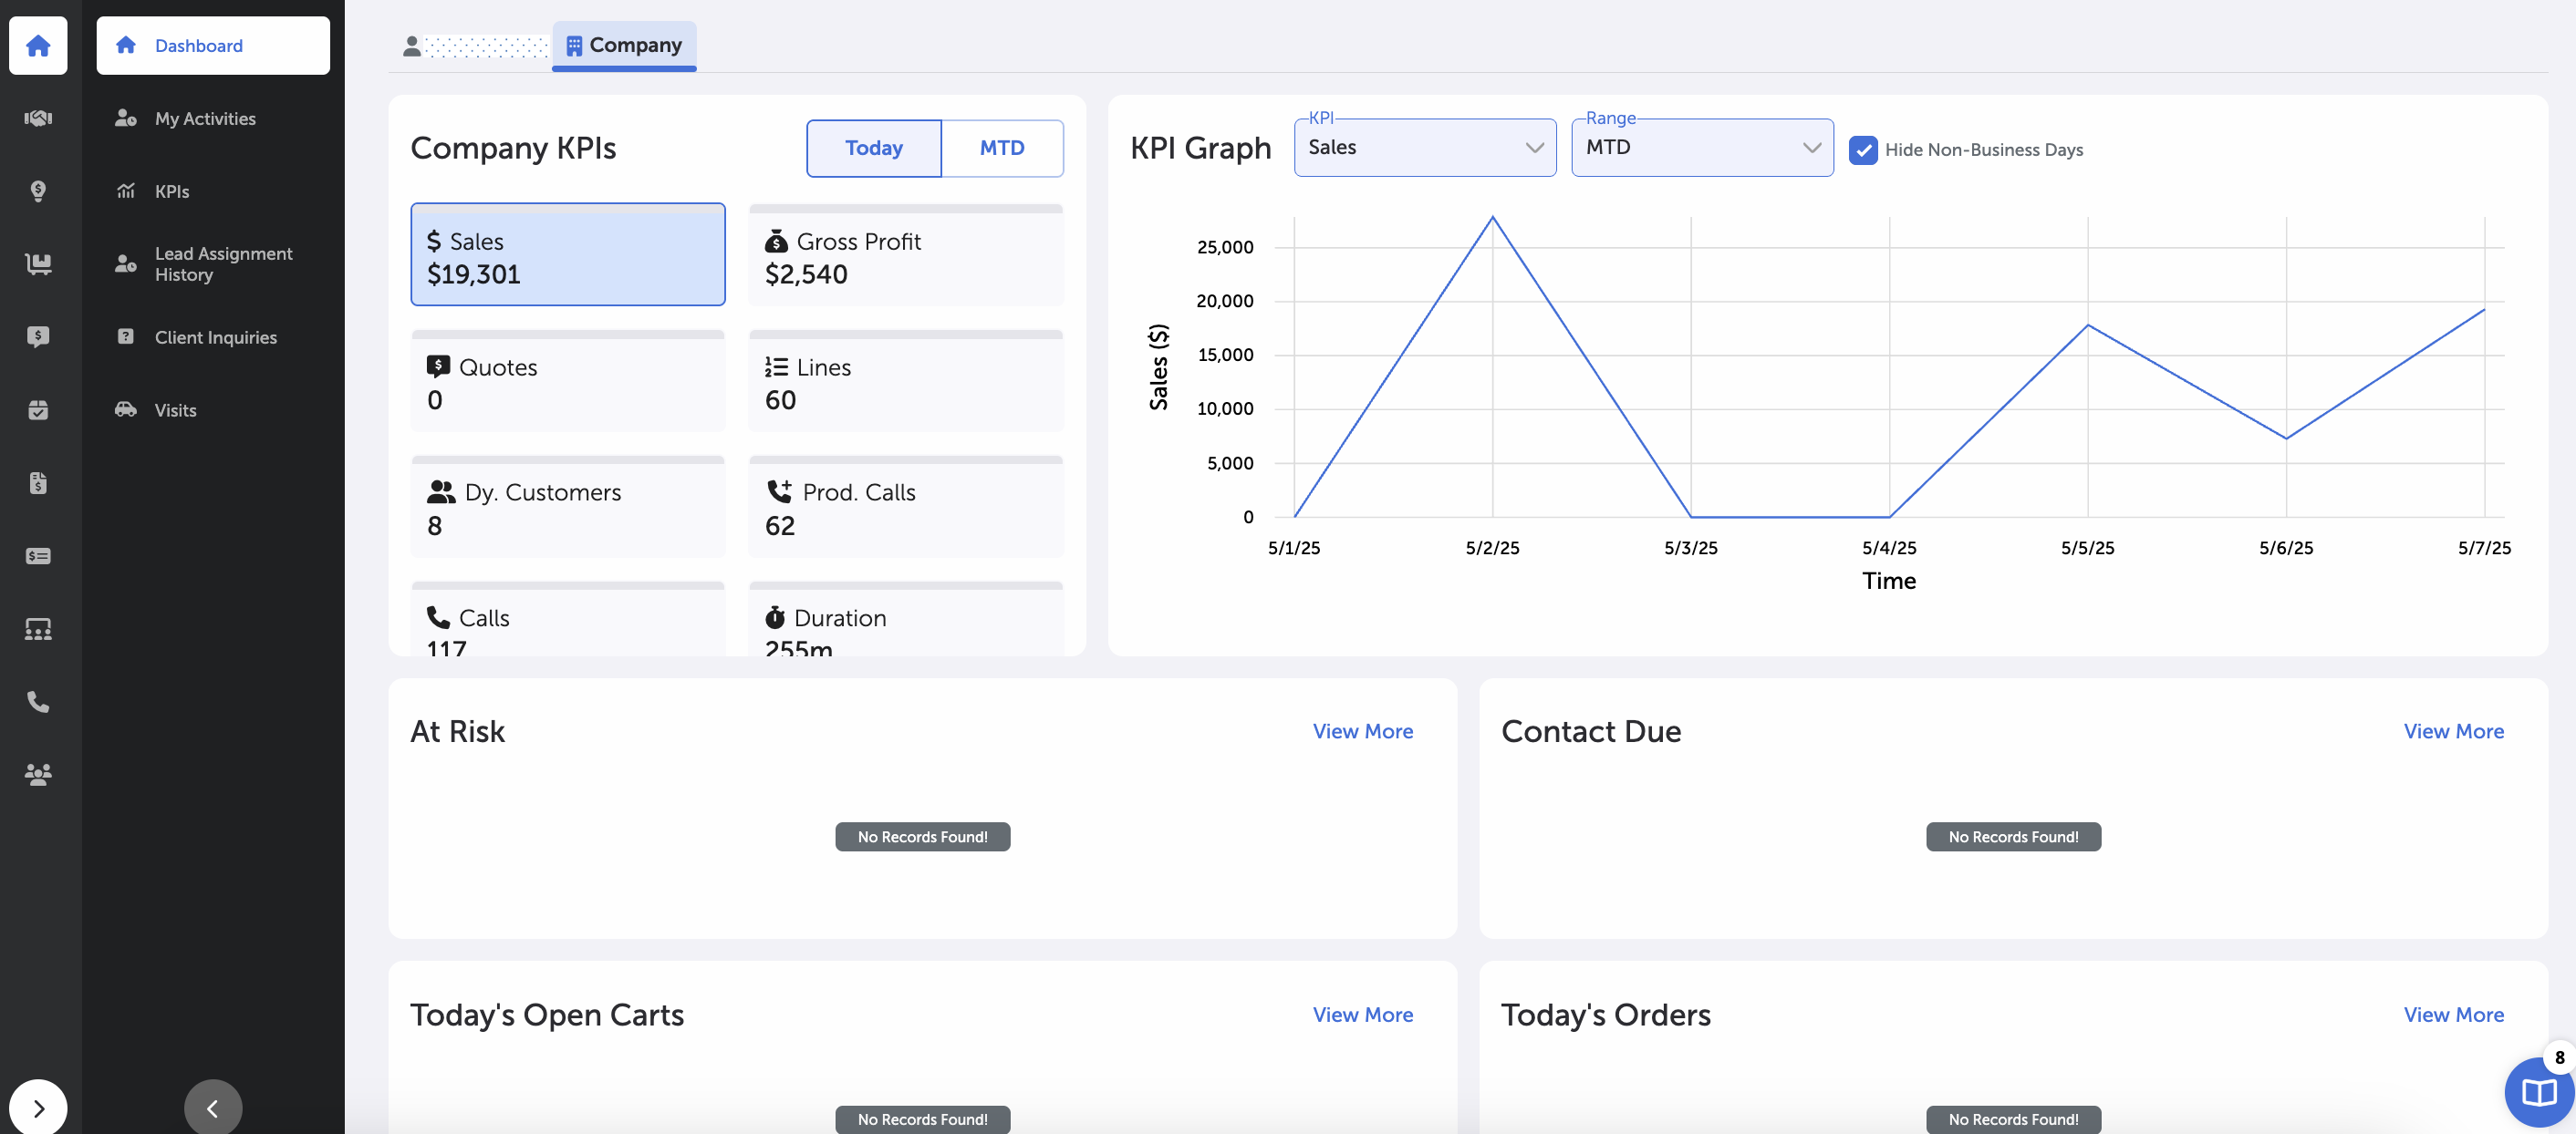Image resolution: width=2576 pixels, height=1134 pixels.
Task: Open My Activities menu item
Action: (x=205, y=118)
